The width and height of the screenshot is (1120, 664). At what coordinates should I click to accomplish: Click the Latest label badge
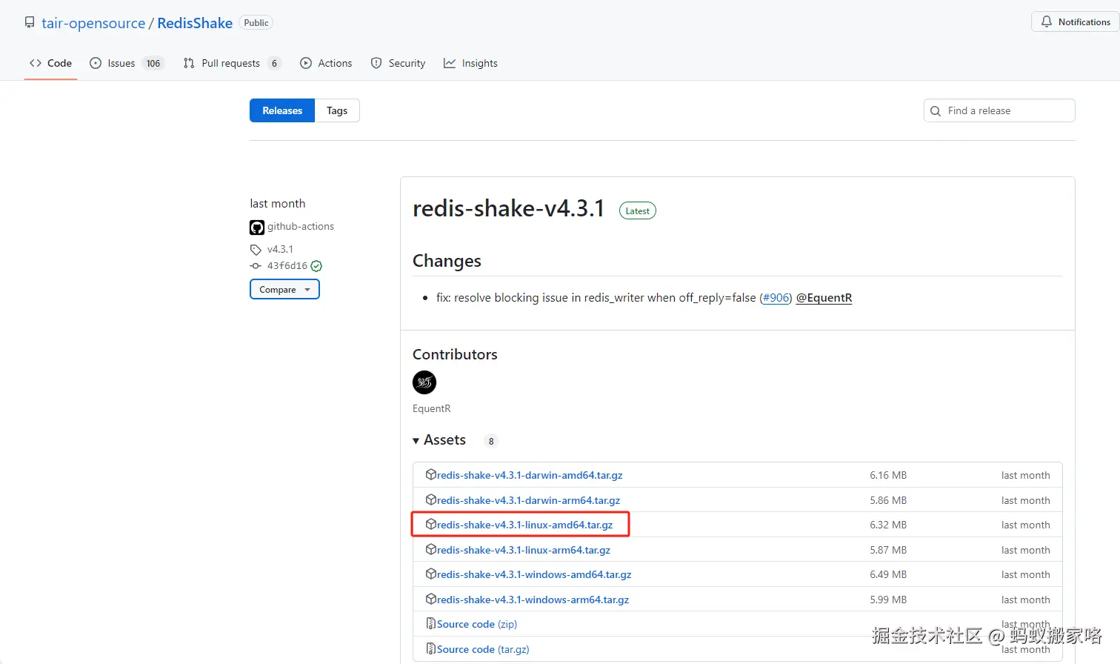tap(637, 211)
